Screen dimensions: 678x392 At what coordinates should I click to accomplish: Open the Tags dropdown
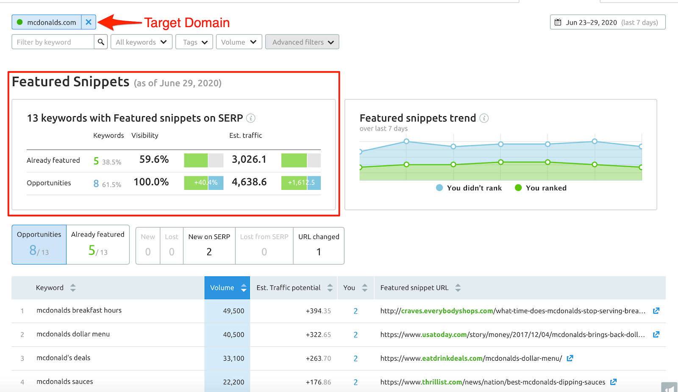pos(194,42)
